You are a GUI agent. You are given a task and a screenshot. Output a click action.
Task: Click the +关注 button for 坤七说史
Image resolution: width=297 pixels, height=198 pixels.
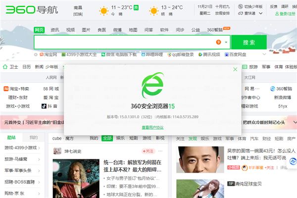point(148,151)
